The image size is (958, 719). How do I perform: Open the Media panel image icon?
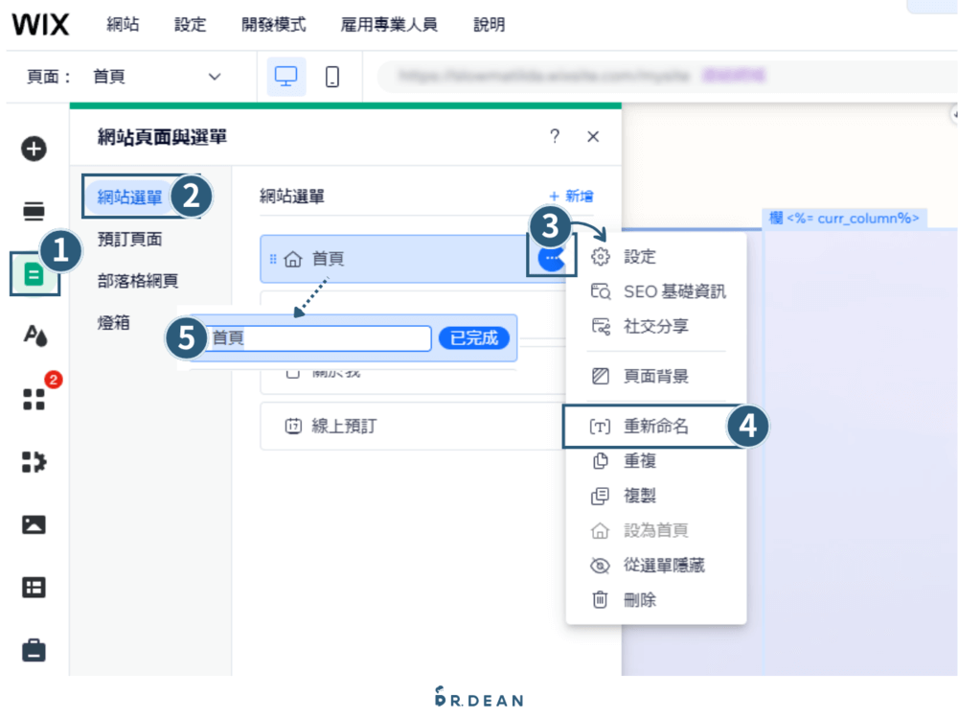click(x=34, y=524)
